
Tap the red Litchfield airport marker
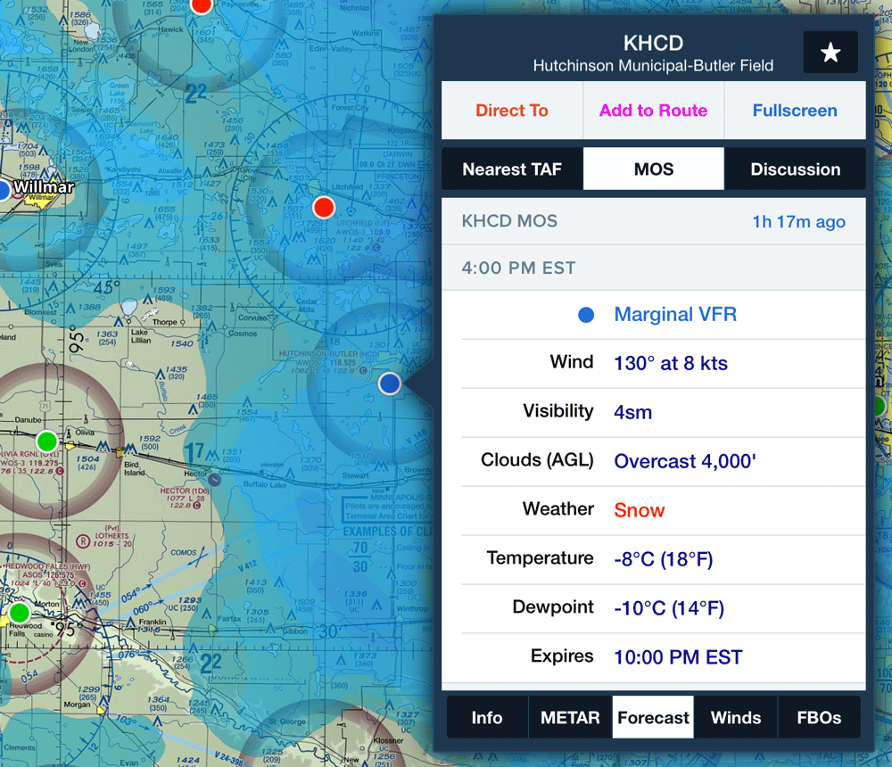(x=324, y=208)
